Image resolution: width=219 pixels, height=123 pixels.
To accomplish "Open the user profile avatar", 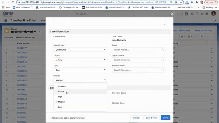I will click(214, 14).
